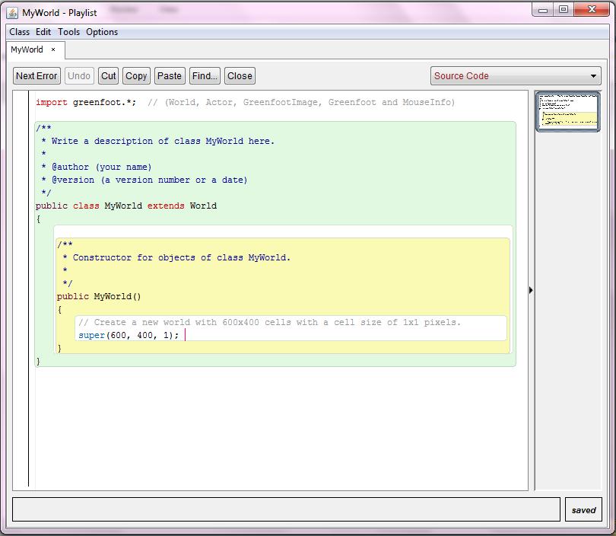This screenshot has height=536, width=616.
Task: Collapse the side navigation panel arrow
Action: (x=531, y=290)
